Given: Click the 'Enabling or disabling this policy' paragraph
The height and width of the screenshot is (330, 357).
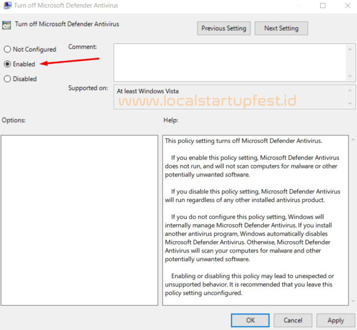Looking at the screenshot, I should [x=249, y=284].
